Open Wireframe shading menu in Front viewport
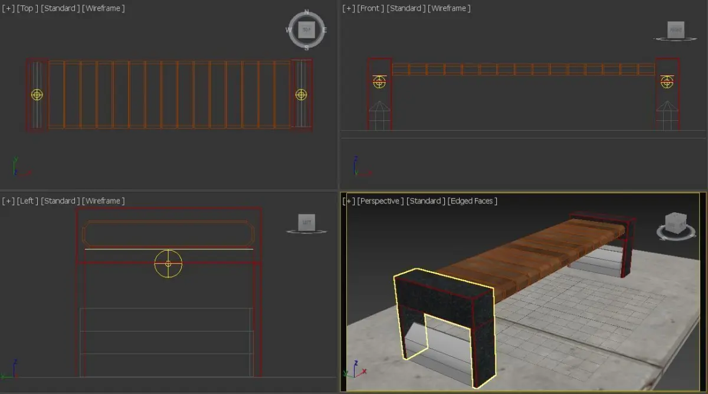The height and width of the screenshot is (394, 708). click(x=449, y=8)
